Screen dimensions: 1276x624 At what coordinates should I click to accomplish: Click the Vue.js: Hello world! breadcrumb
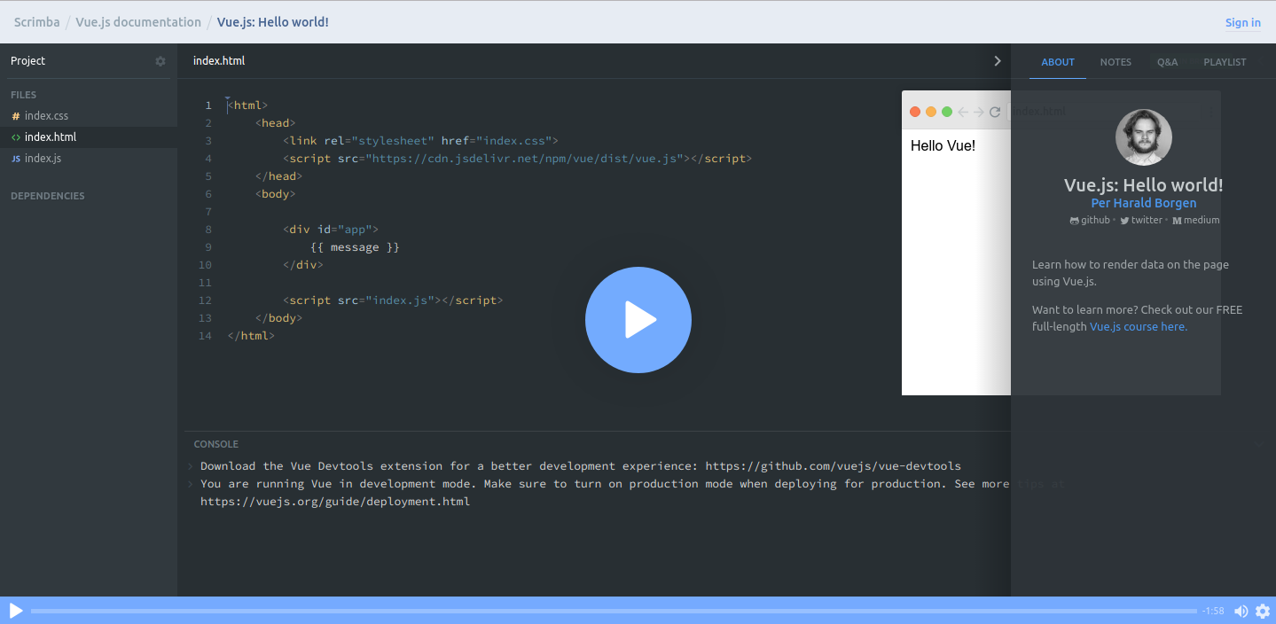273,22
